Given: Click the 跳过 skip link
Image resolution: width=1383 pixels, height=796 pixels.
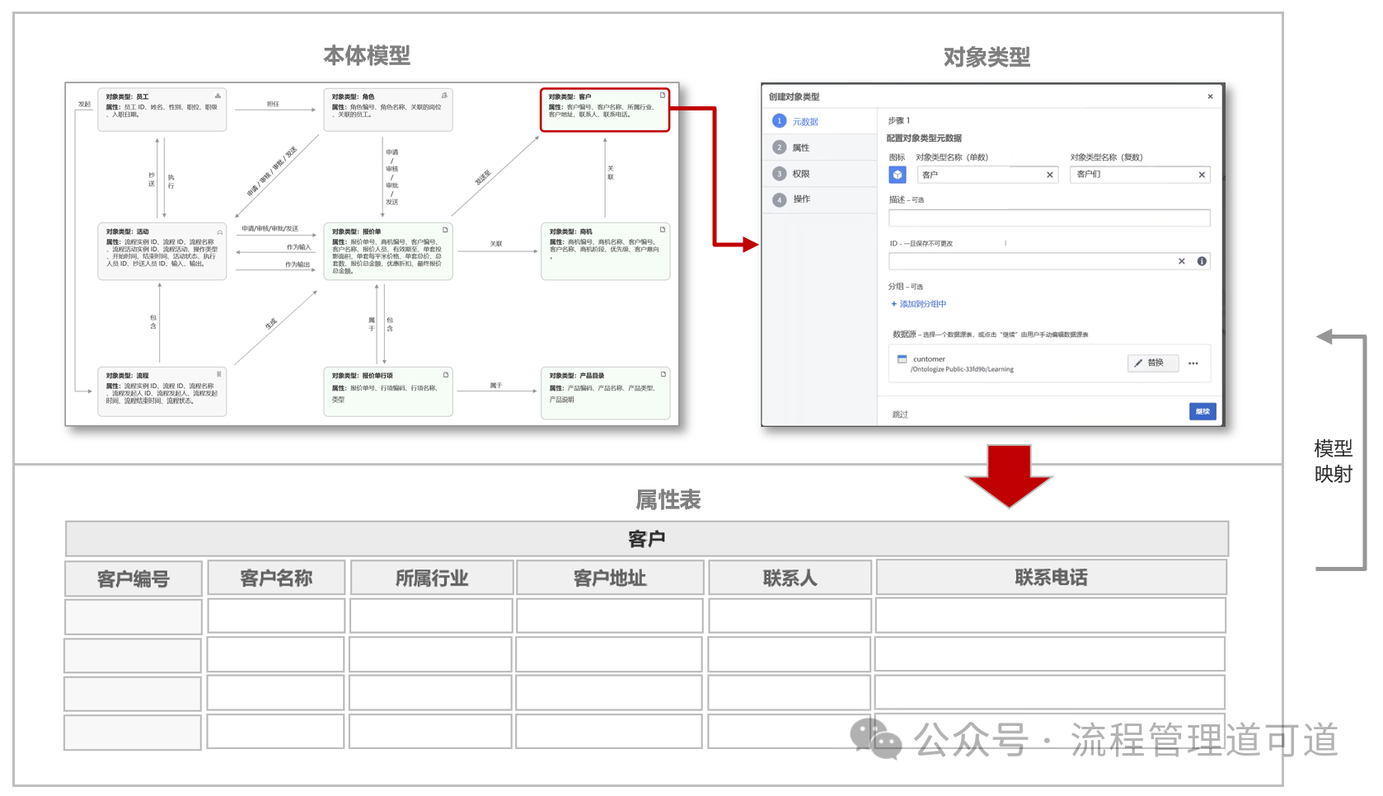Looking at the screenshot, I should [900, 414].
